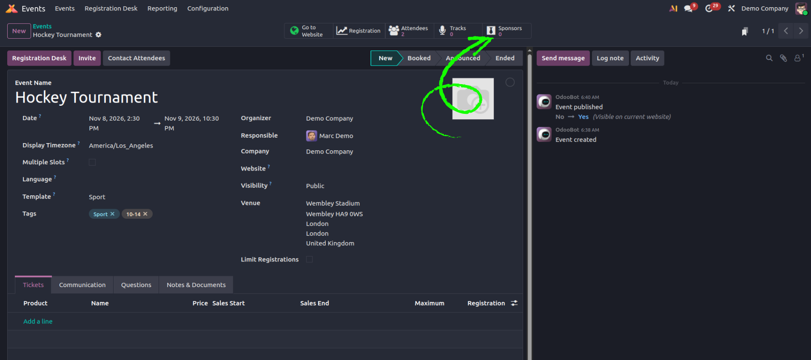811x360 pixels.
Task: Open the followers person icon
Action: click(x=797, y=58)
